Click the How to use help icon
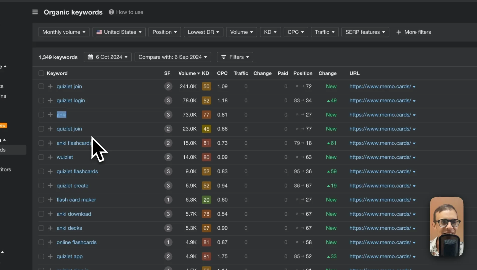Viewport: 477px width, 270px height. click(x=111, y=12)
